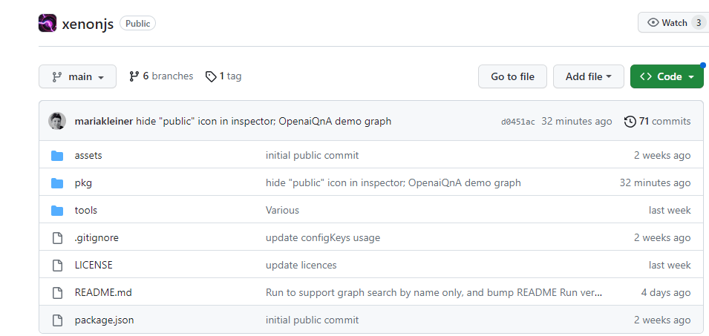Click mariakleiner's avatar thumbnail
The height and width of the screenshot is (336, 709).
[x=57, y=121]
